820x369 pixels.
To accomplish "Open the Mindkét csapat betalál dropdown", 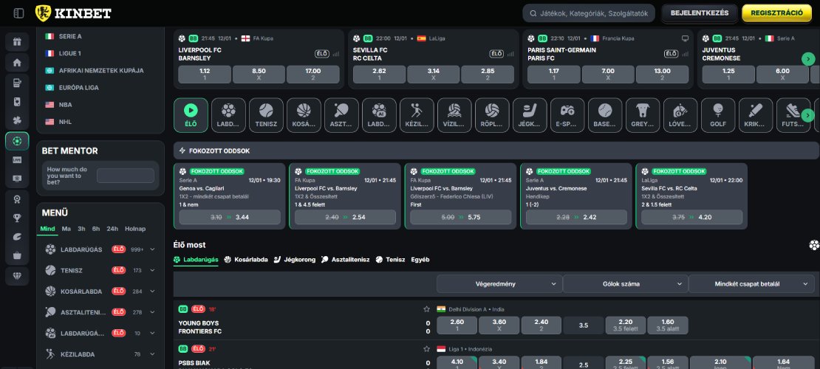I will 751,284.
